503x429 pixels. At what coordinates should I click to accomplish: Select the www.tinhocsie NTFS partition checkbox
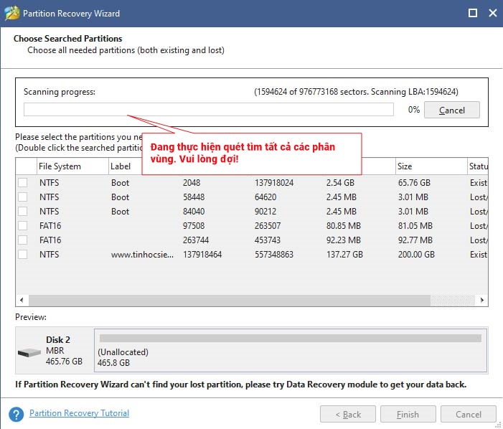point(23,255)
